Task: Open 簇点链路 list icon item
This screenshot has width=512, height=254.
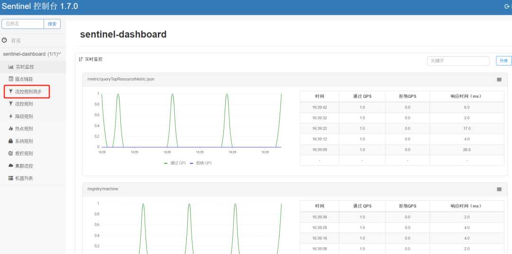Action: [x=33, y=79]
